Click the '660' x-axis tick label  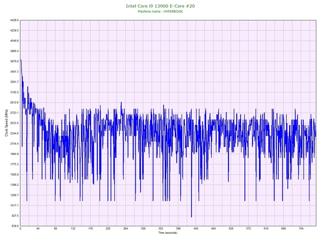pos(284,229)
